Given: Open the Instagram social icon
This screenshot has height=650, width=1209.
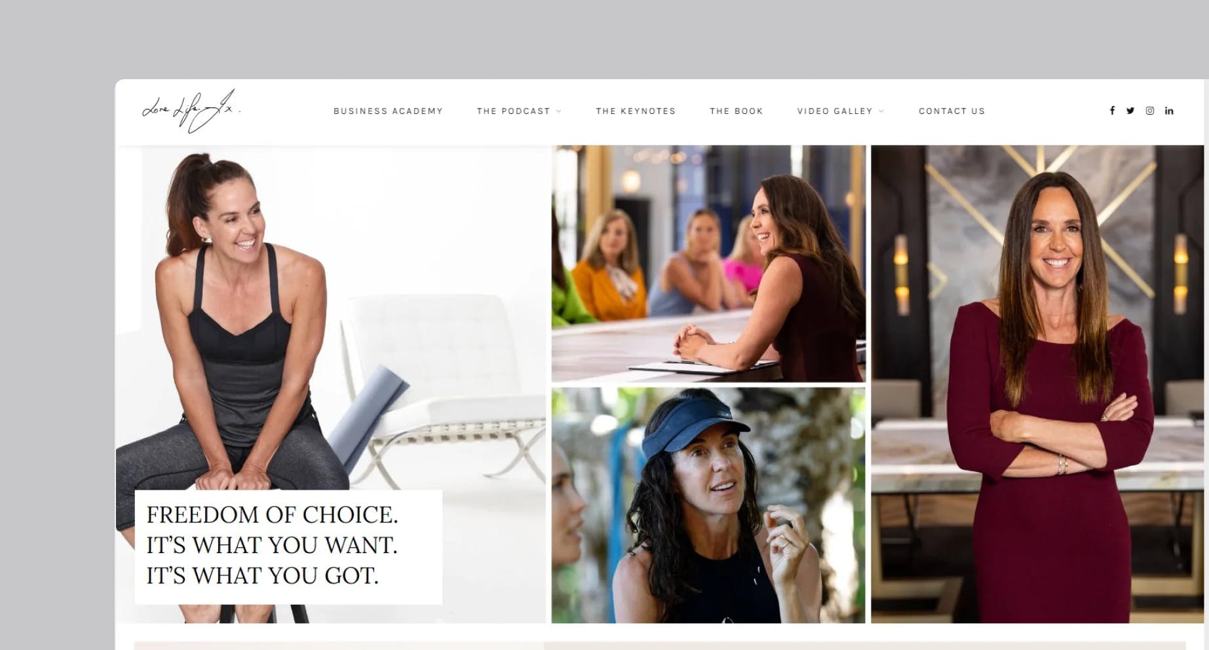Looking at the screenshot, I should click(x=1150, y=111).
